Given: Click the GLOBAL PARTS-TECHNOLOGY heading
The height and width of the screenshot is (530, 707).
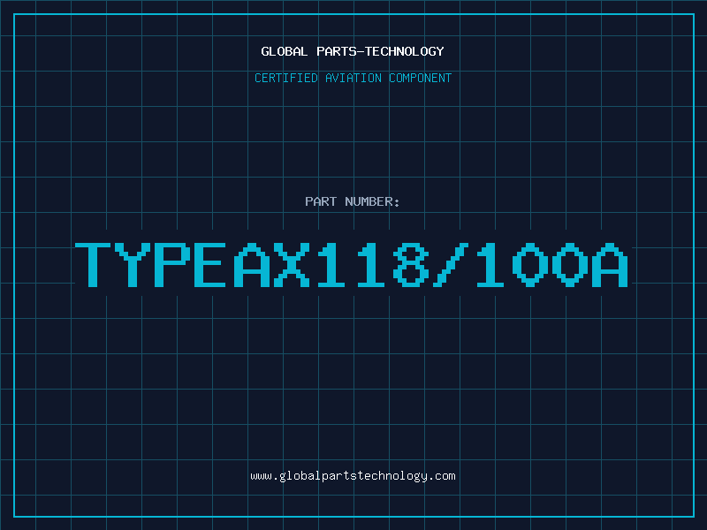Looking at the screenshot, I should (353, 51).
